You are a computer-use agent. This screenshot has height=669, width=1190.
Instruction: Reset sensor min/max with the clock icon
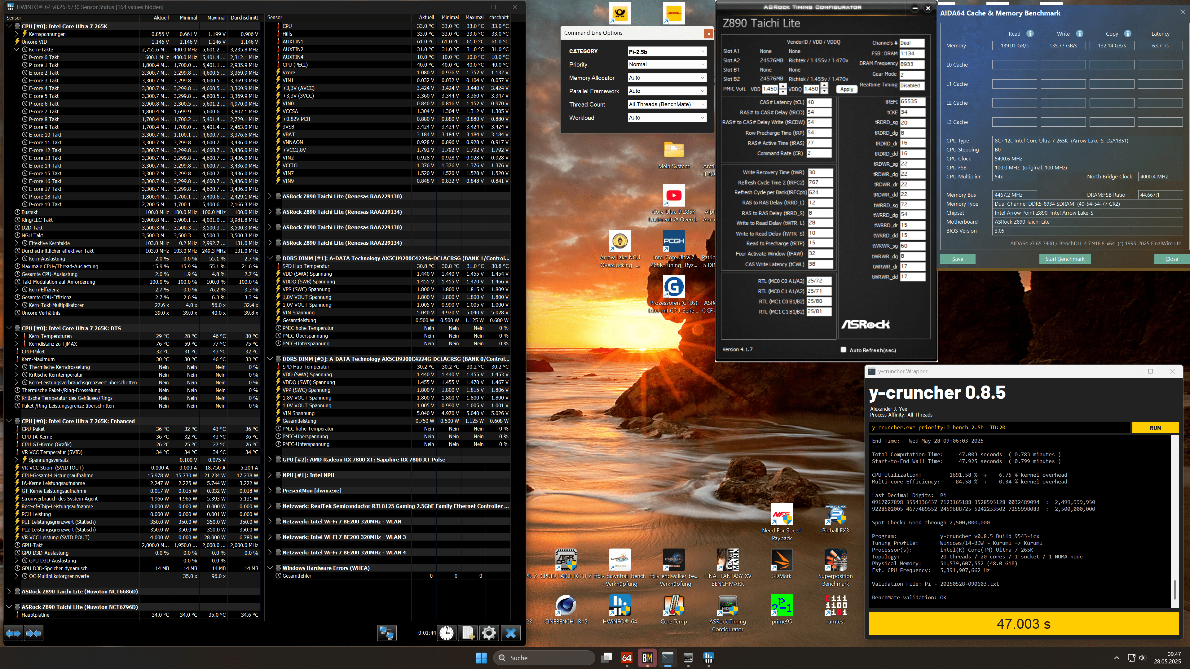click(x=446, y=633)
